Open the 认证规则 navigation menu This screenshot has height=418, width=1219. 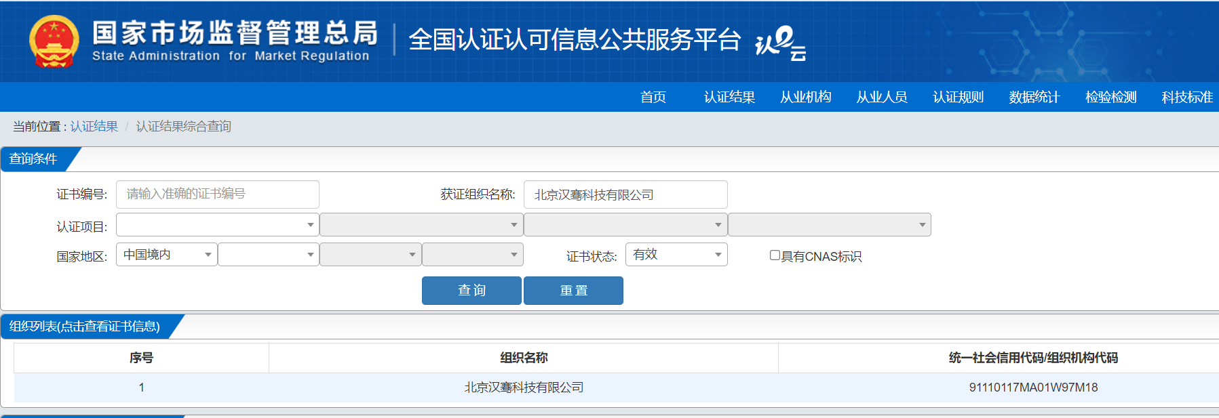click(958, 97)
